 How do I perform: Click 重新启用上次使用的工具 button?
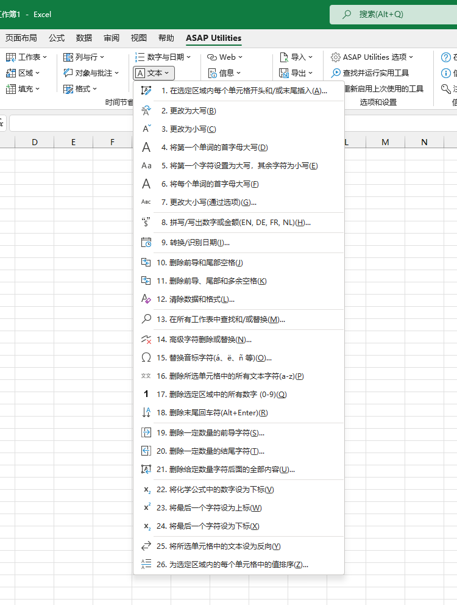[384, 89]
